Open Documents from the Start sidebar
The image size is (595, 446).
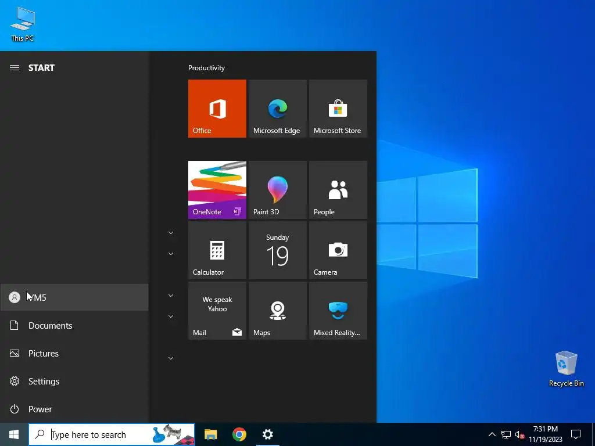point(74,325)
